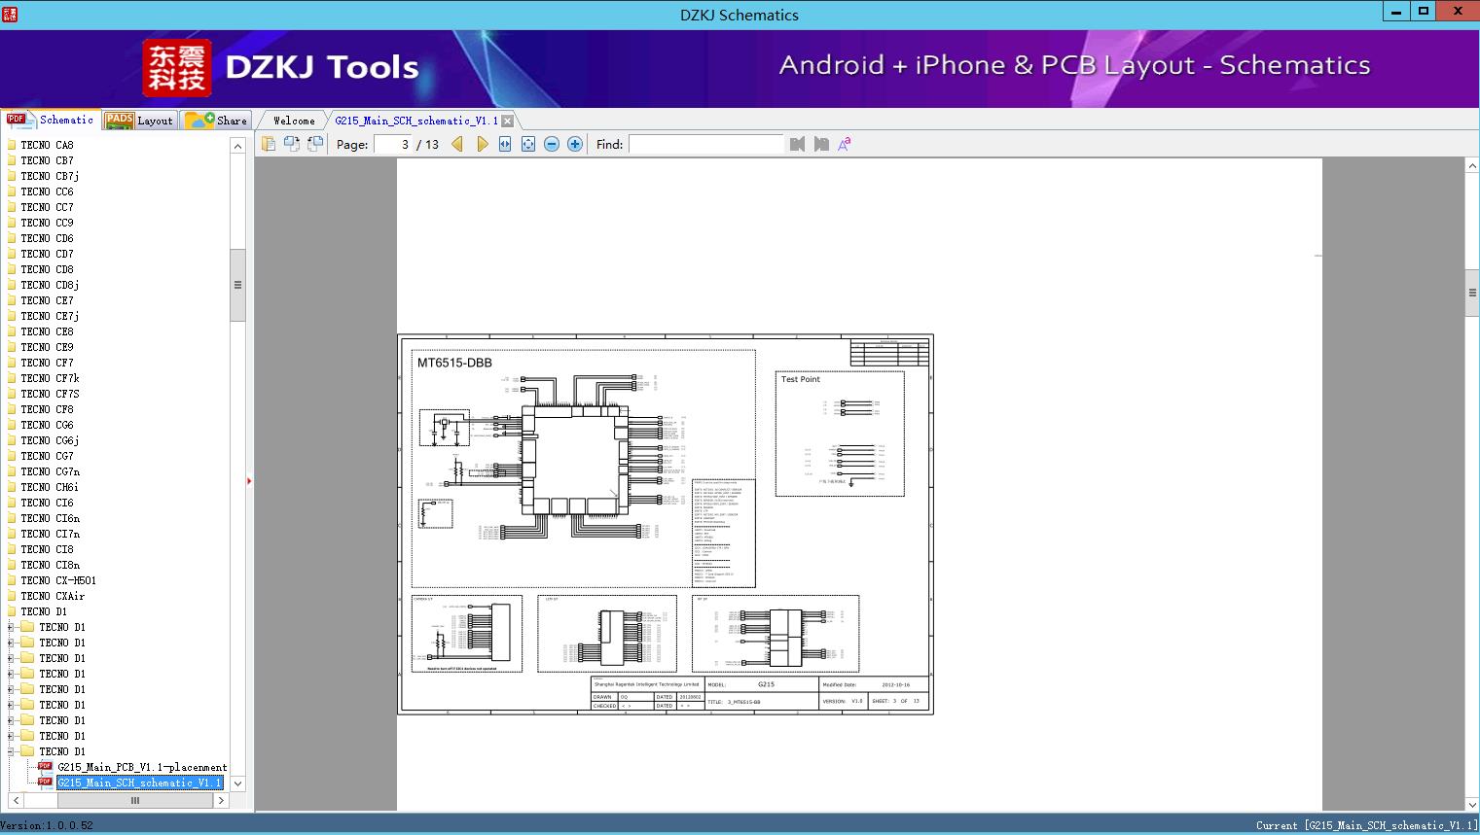
Task: Open the Share tab
Action: tap(217, 121)
